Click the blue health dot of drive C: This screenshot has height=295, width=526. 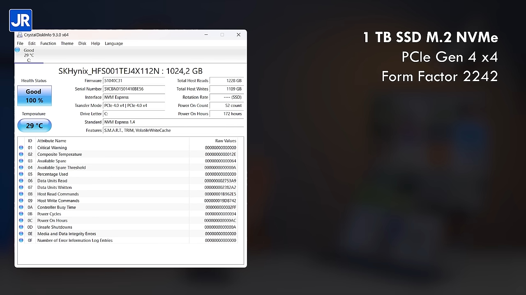17,50
